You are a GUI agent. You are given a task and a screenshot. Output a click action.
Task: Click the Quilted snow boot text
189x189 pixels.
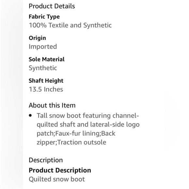[57, 179]
